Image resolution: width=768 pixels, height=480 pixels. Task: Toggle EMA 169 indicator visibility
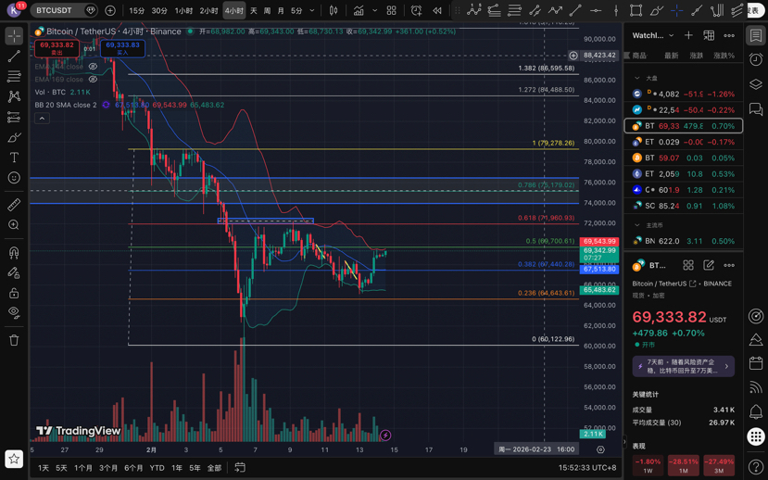click(93, 80)
